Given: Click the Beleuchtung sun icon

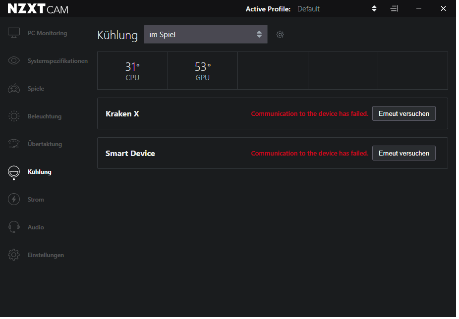Looking at the screenshot, I should pyautogui.click(x=14, y=116).
